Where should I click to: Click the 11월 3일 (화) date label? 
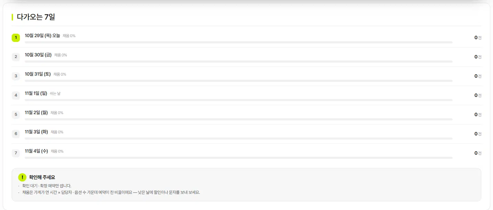coord(36,132)
